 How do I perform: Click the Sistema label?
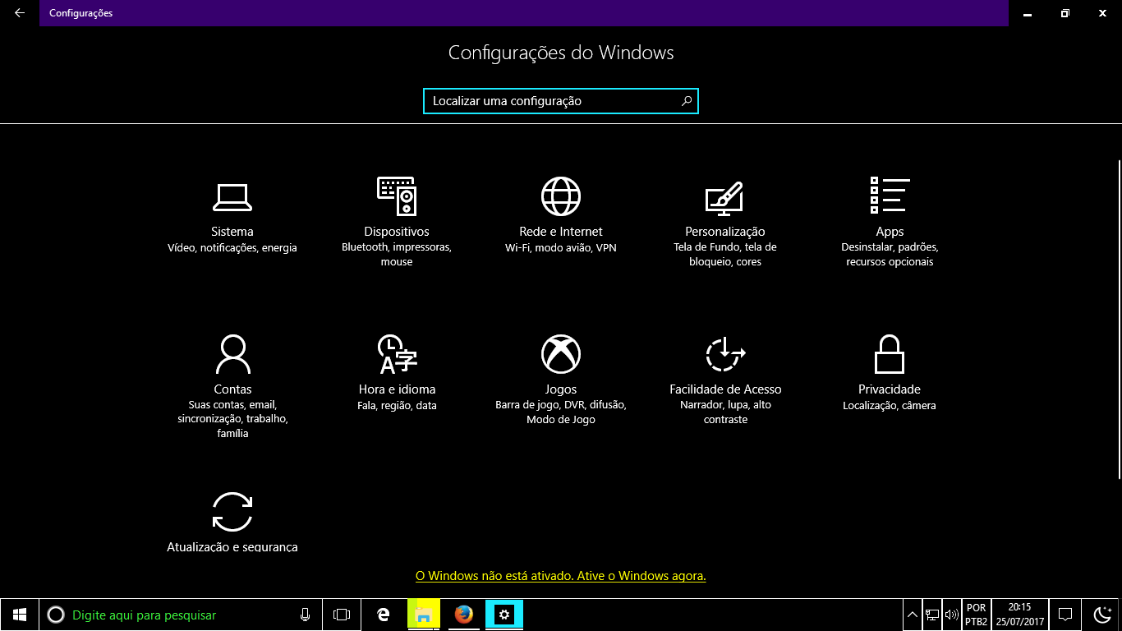(232, 232)
